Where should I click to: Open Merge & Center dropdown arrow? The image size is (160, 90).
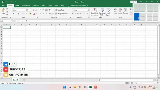[x=69, y=14]
